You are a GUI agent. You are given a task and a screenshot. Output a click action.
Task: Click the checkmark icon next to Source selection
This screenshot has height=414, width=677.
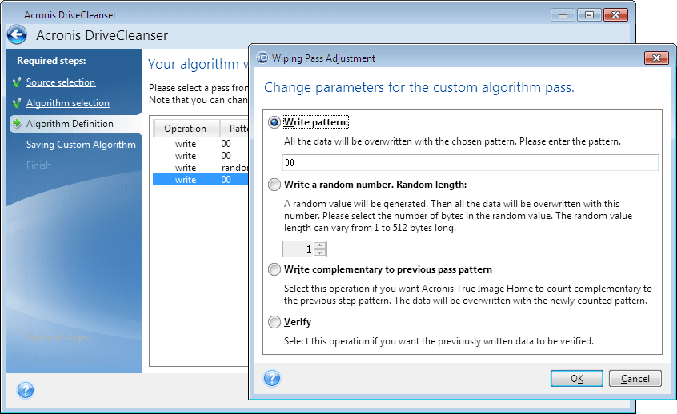[16, 82]
